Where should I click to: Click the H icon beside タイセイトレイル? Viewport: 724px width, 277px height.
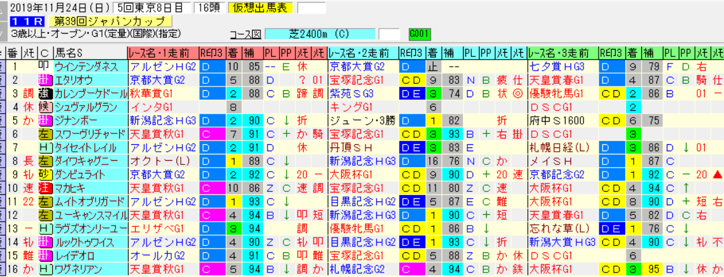click(x=45, y=147)
